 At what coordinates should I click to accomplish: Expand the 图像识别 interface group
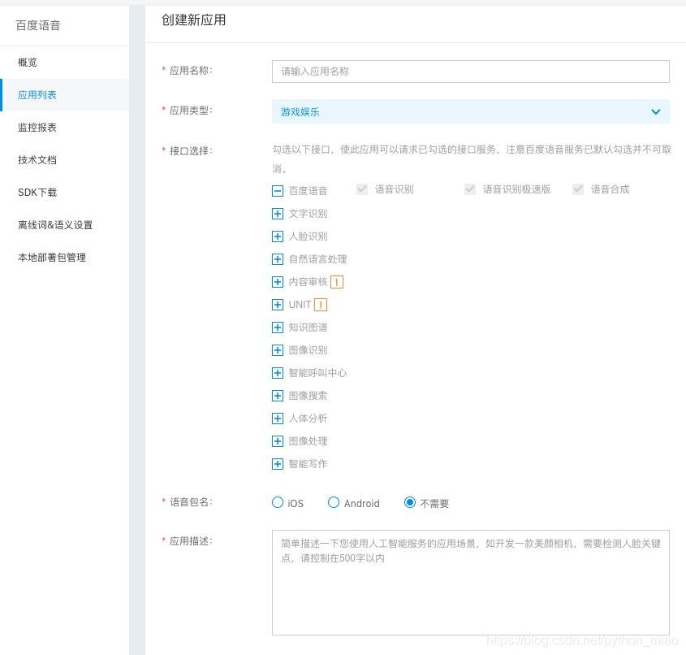(x=278, y=350)
